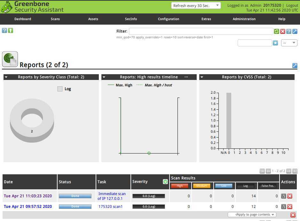This screenshot has width=300, height=221.
Task: Open report dated Tue Apr 21 09:57:52 2020
Action: click(x=28, y=207)
